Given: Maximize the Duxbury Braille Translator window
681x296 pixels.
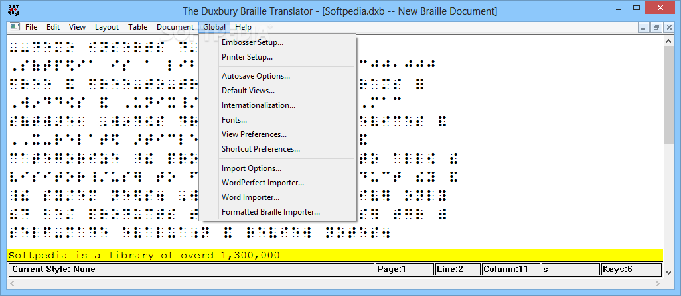Looking at the screenshot, I should coord(637,8).
